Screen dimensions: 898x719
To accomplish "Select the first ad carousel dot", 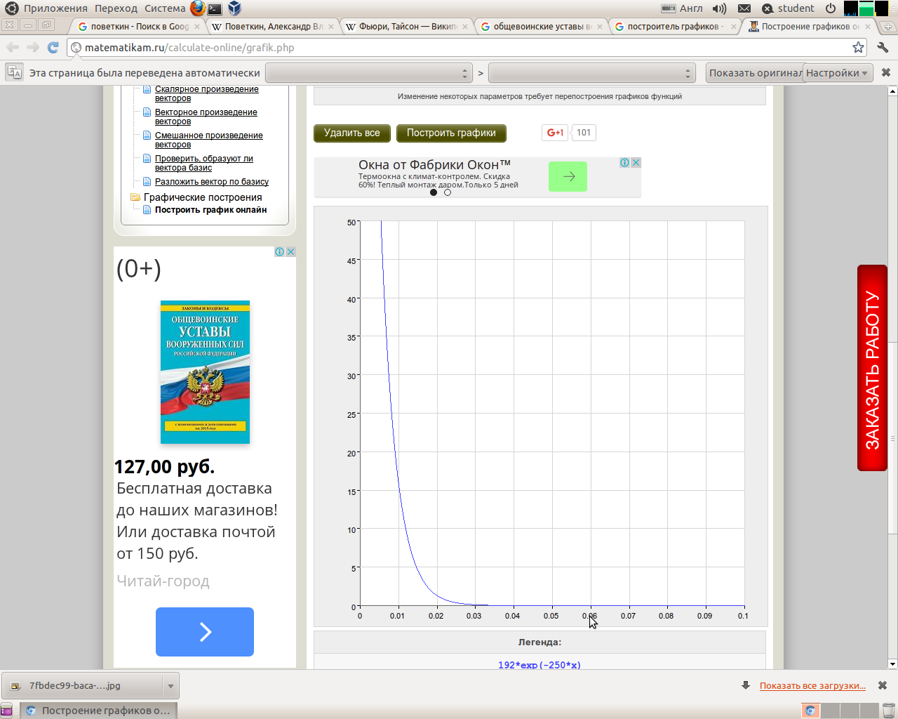I will [434, 192].
